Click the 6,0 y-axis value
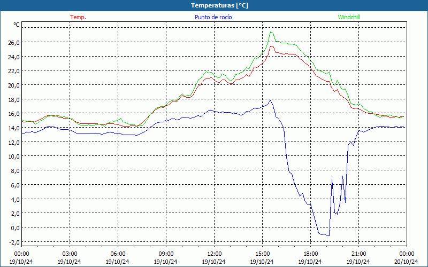This screenshot has height=267, width=428. (x=16, y=185)
